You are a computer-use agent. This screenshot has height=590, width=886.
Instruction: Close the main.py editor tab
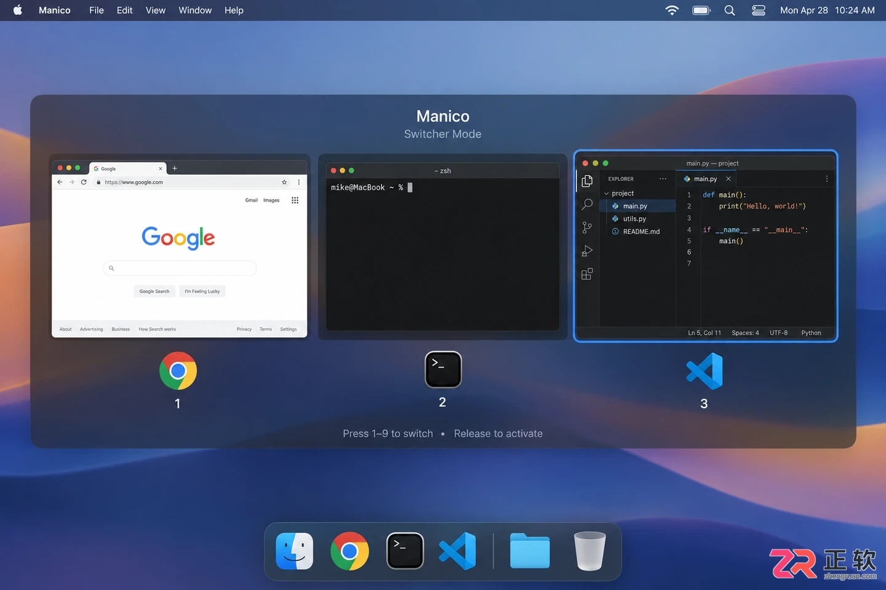728,179
